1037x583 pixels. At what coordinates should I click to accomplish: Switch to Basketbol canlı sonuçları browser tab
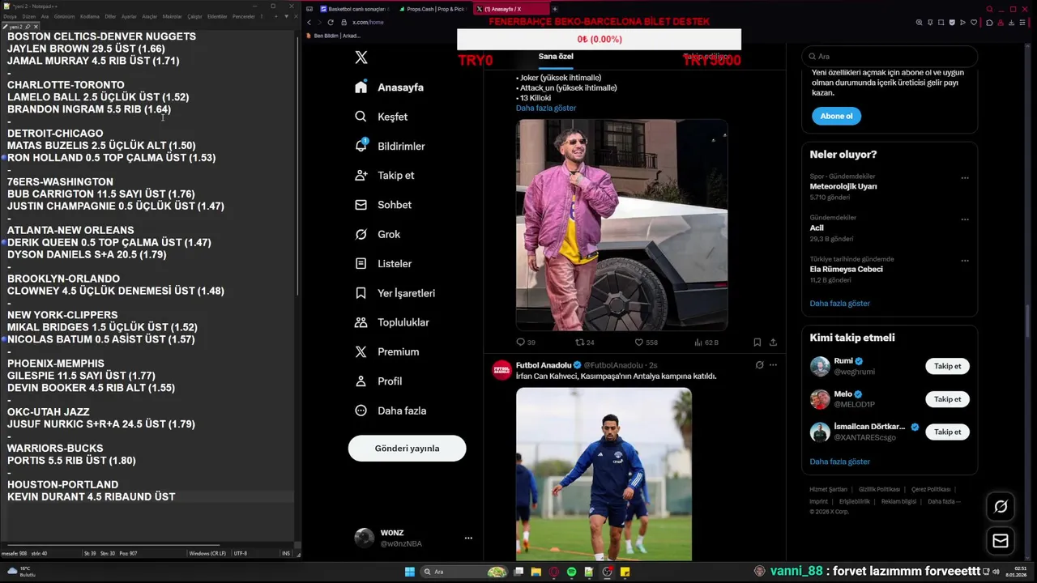click(354, 9)
